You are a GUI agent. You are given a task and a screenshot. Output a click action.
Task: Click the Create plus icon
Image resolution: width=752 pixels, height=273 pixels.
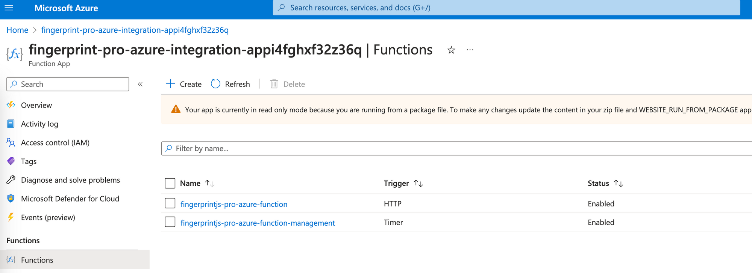pyautogui.click(x=171, y=84)
